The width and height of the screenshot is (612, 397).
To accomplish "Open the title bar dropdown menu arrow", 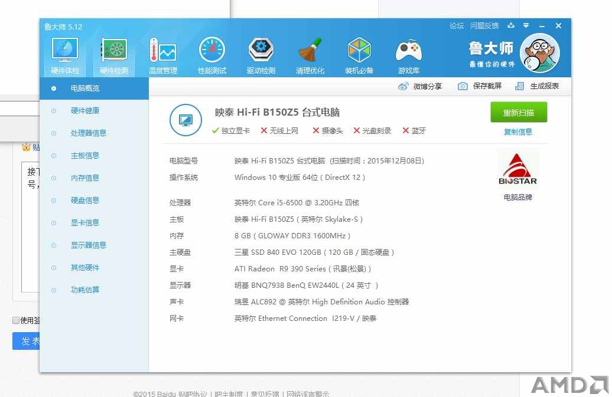I will [x=526, y=26].
